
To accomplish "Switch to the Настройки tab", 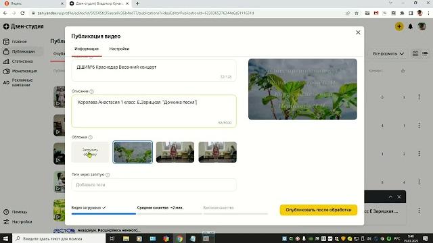I will [119, 49].
